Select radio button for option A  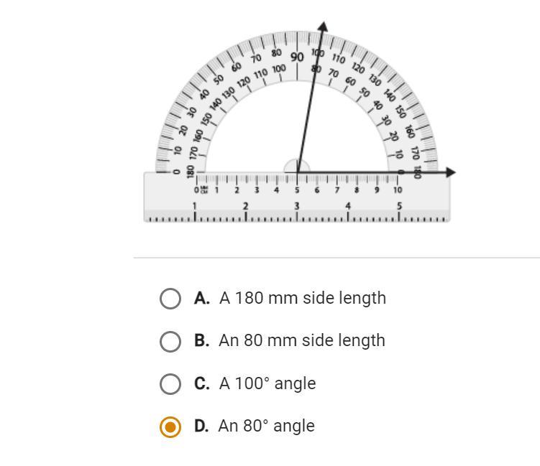(x=170, y=299)
